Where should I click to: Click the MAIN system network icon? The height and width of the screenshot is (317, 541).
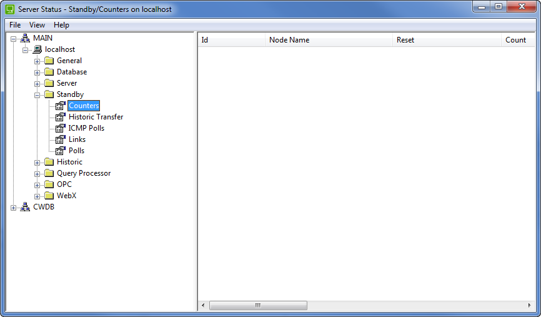(x=25, y=38)
